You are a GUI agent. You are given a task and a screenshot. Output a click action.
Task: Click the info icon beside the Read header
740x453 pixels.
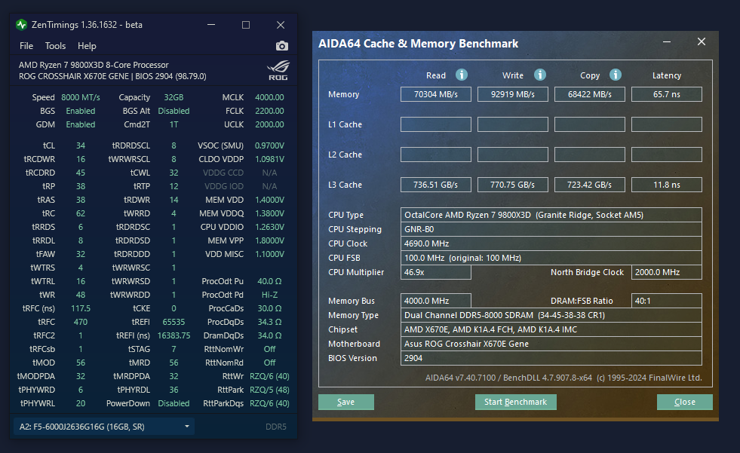point(461,75)
